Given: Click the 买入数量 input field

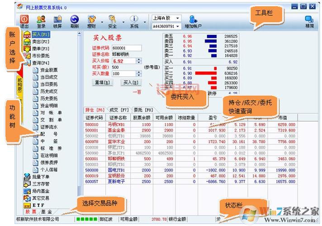Looking at the screenshot, I should point(124,74).
